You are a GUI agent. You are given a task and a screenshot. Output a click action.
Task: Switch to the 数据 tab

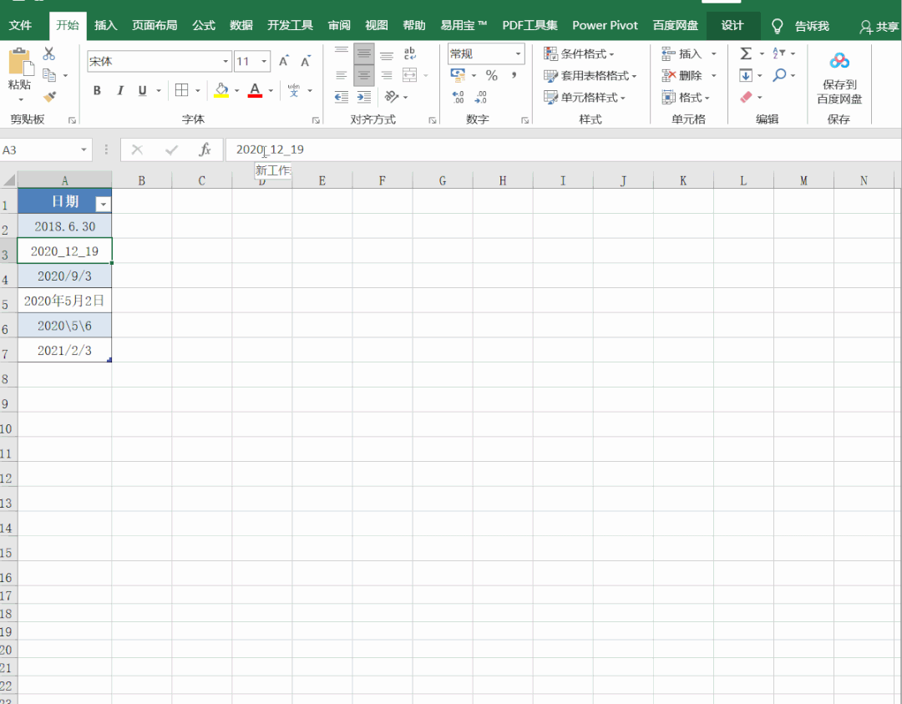[x=241, y=25]
